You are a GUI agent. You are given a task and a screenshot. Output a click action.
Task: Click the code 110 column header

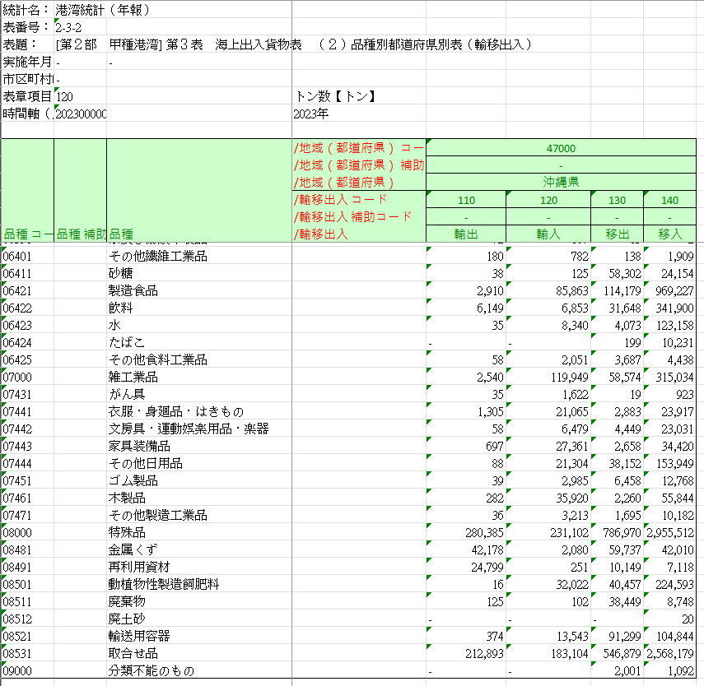[x=466, y=200]
